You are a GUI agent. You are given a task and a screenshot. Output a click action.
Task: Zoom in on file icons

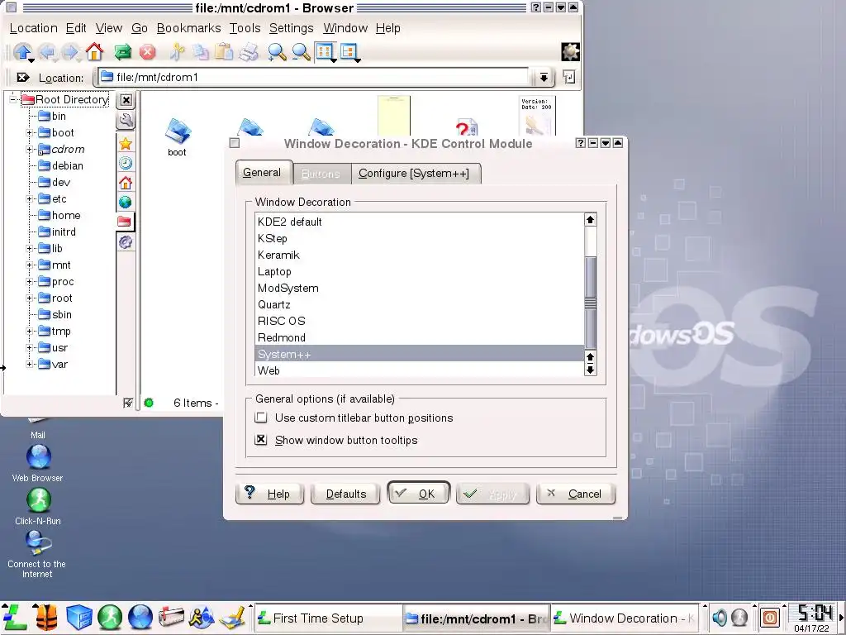[277, 52]
